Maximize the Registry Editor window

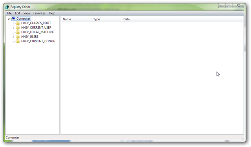pos(229,6)
